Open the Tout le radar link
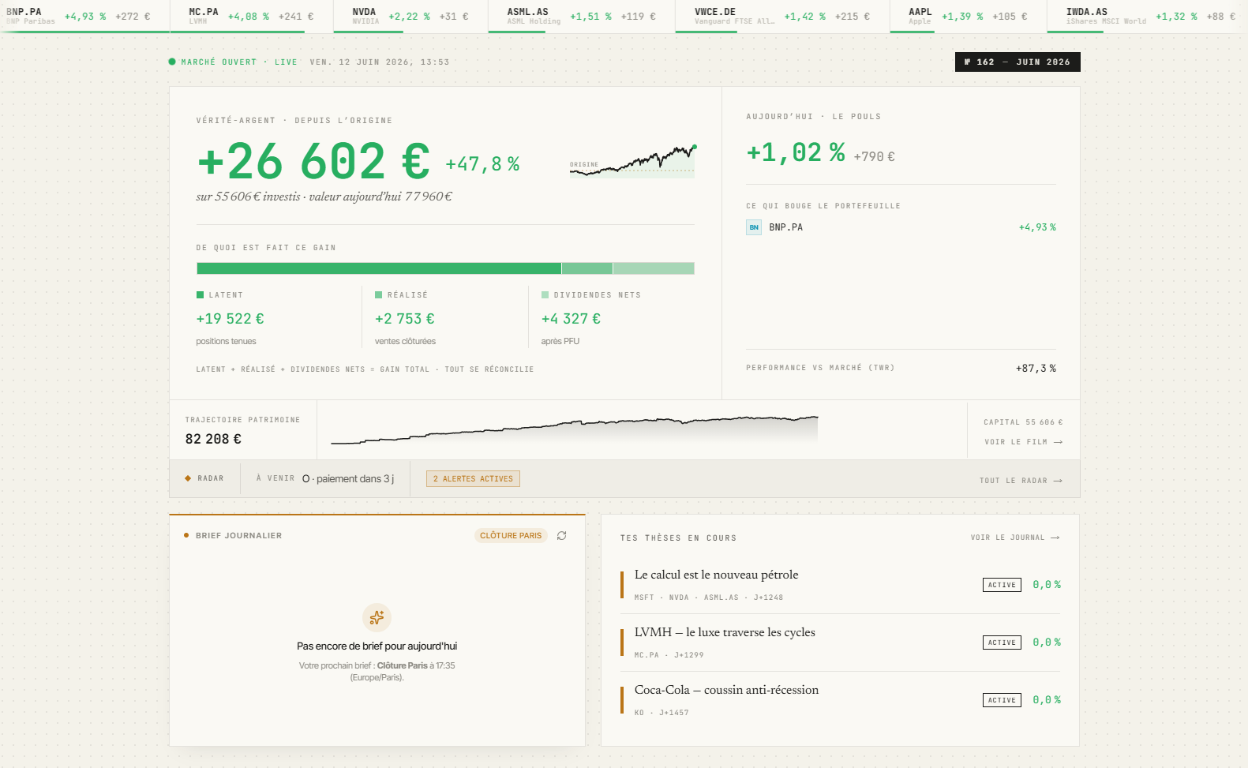Viewport: 1248px width, 768px height. click(1021, 481)
